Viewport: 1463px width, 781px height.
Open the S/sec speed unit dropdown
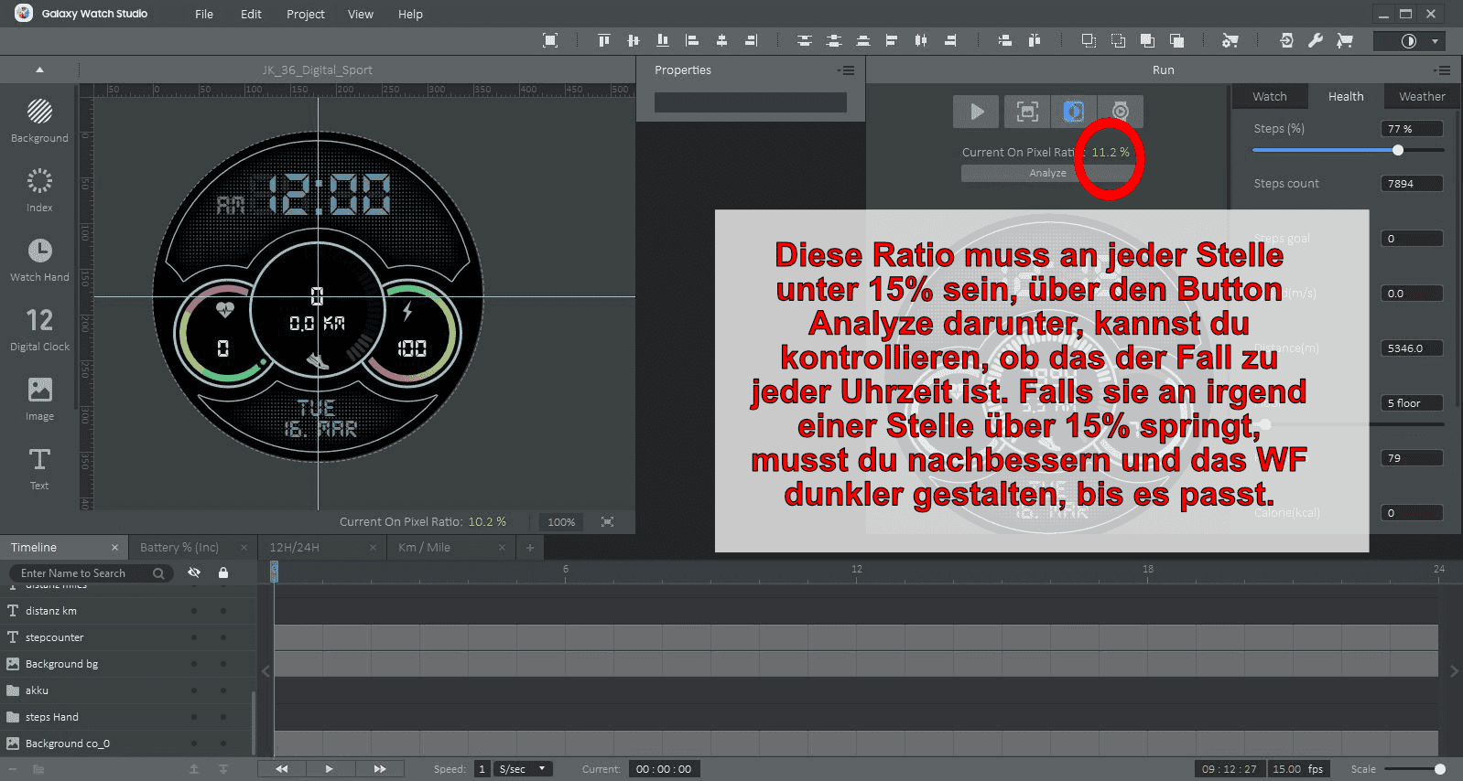pos(524,769)
